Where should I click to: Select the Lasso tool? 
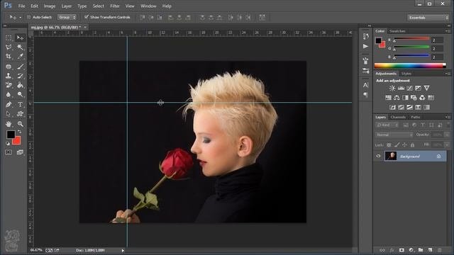point(9,47)
